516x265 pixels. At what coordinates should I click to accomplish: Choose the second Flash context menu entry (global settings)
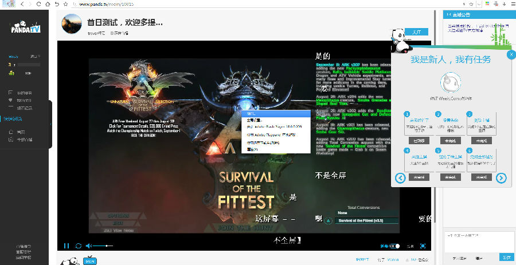tap(276, 121)
